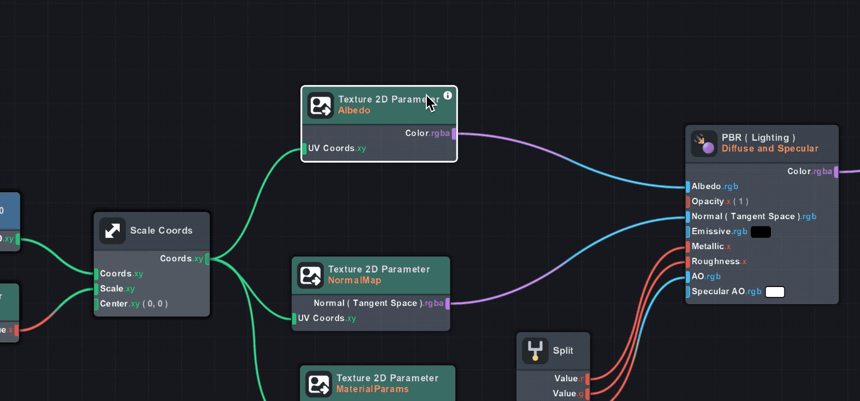This screenshot has height=401, width=860.
Task: Click the NormalMap texture node icon
Action: [310, 275]
